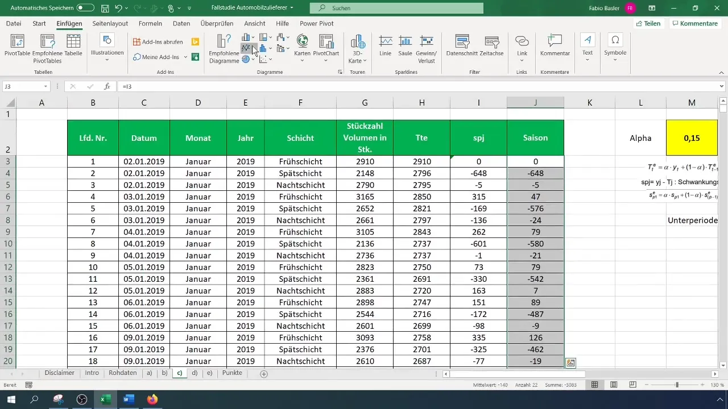
Task: Switch to the Power Pivot tab
Action: pyautogui.click(x=317, y=23)
